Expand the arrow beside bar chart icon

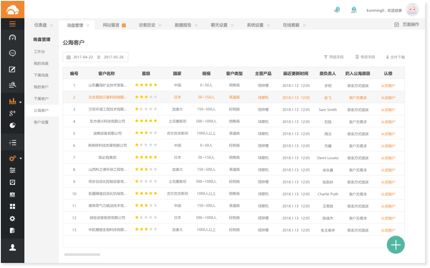click(21, 102)
